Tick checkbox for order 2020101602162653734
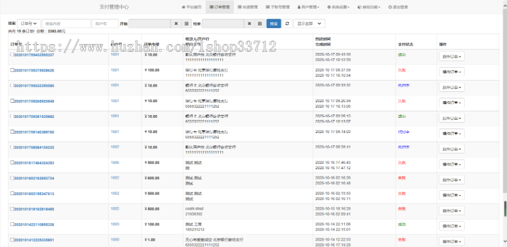Viewport: 507px width, 247px height. pos(12,178)
